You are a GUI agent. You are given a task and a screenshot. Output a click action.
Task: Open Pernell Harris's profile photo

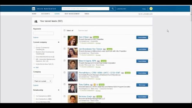click(x=73, y=76)
